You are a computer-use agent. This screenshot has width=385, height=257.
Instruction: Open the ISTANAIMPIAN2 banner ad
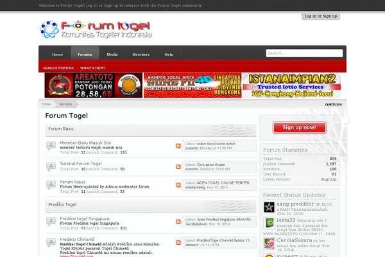tap(292, 85)
